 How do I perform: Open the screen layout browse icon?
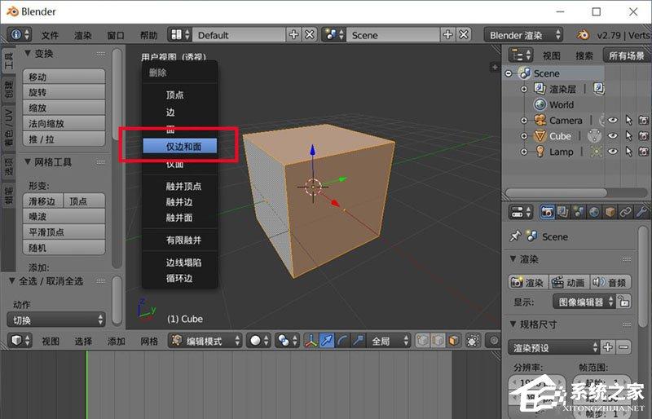(x=179, y=35)
